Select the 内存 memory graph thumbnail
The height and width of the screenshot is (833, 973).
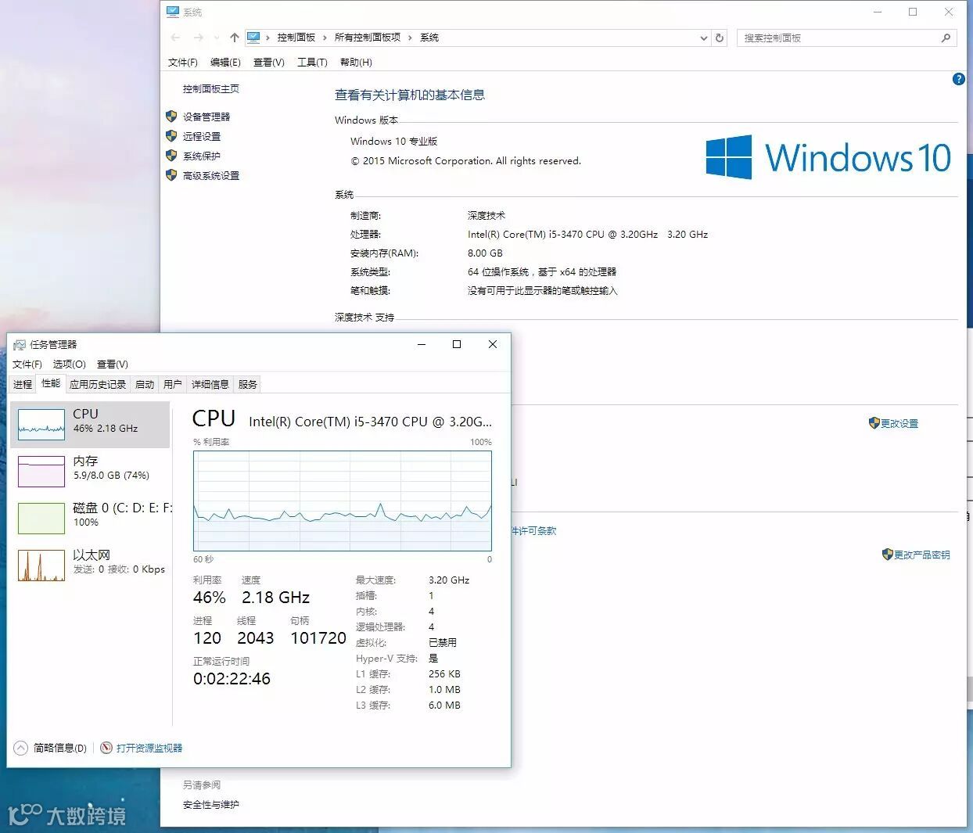pyautogui.click(x=41, y=471)
